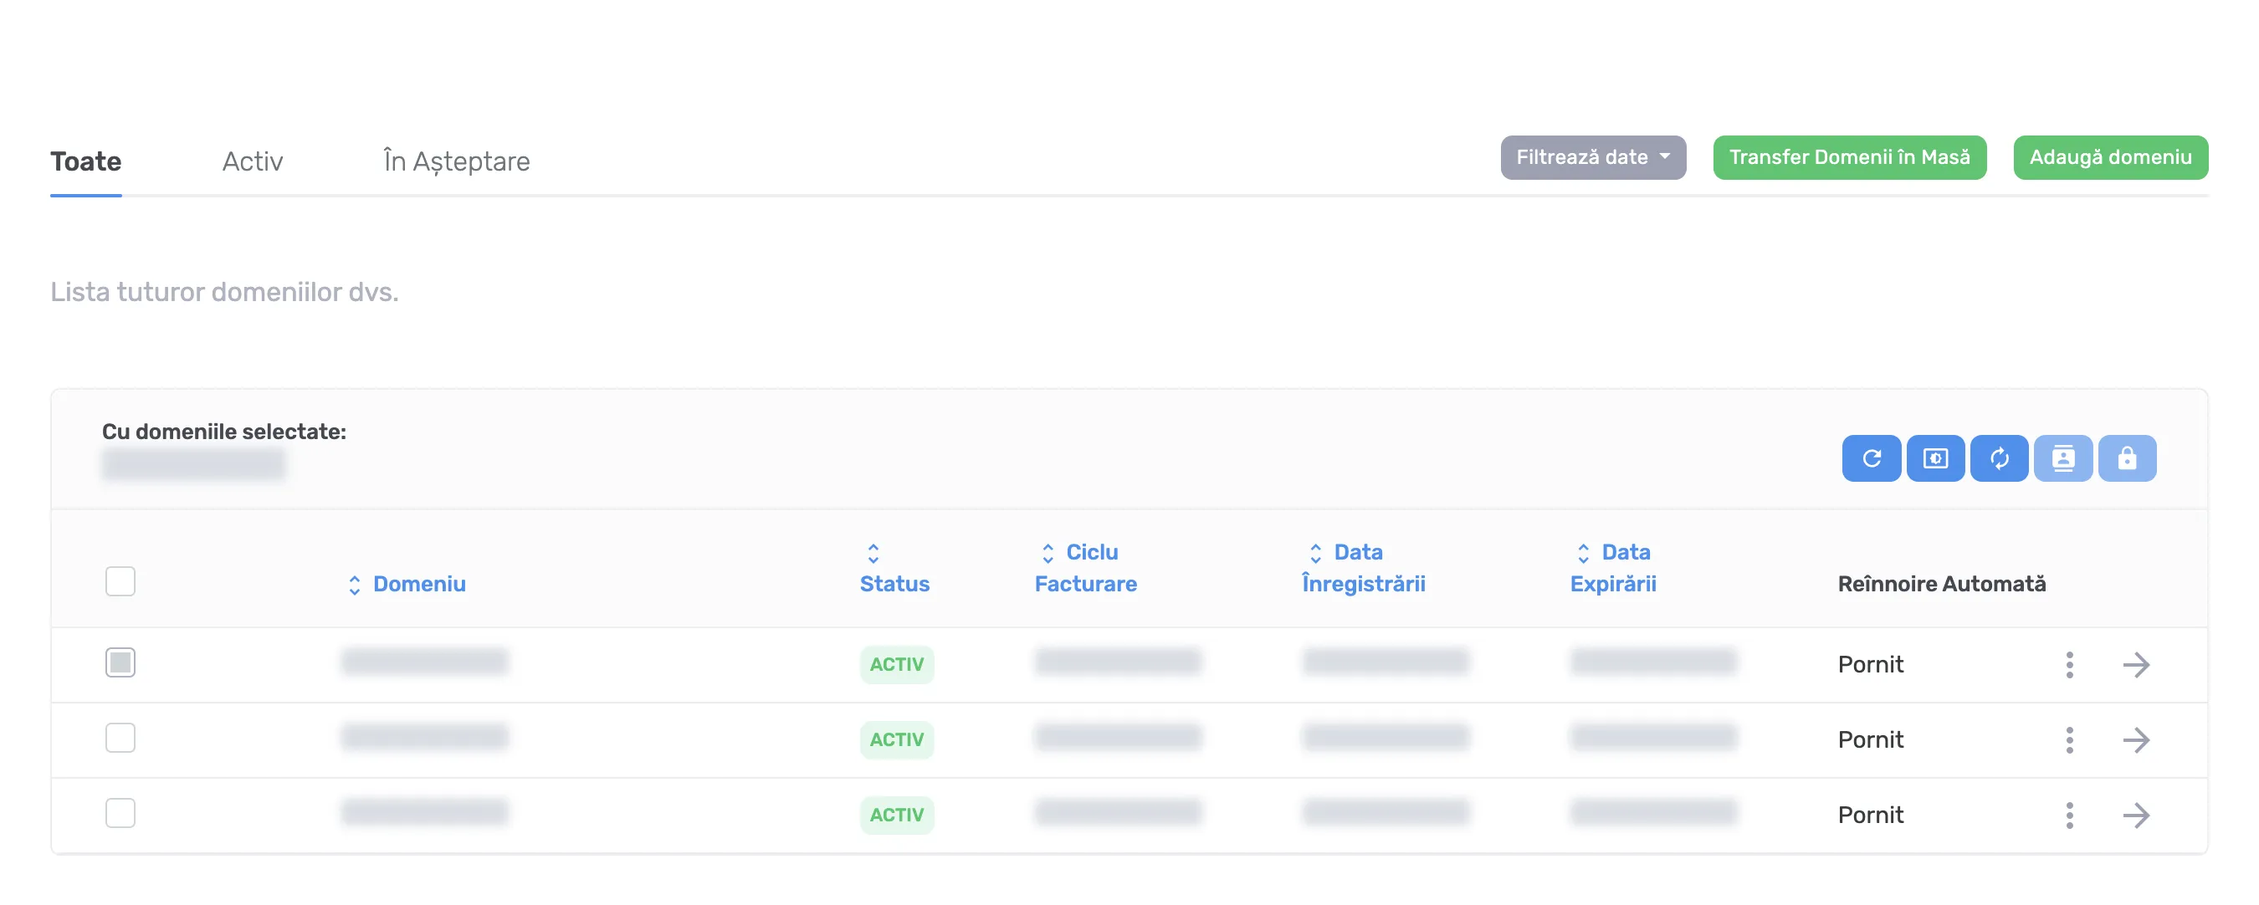The width and height of the screenshot is (2259, 905).
Task: Toggle checkbox of the first domain row
Action: pyautogui.click(x=120, y=662)
